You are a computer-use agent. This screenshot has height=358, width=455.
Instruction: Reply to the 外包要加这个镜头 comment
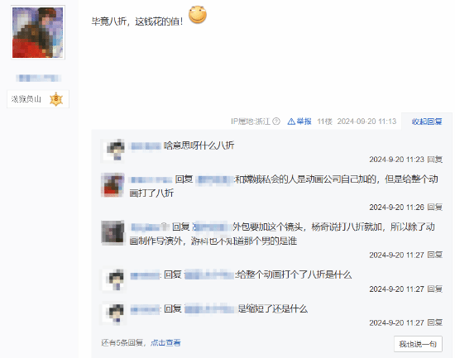coord(434,255)
